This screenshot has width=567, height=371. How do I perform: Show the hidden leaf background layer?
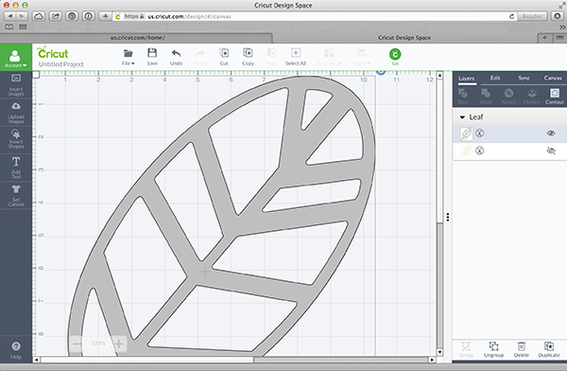pos(551,150)
